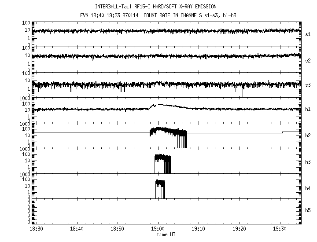Select the h1 channel label
The height and width of the screenshot is (242, 317).
308,109
